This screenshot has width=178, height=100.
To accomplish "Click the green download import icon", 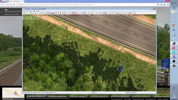I will (33, 13).
